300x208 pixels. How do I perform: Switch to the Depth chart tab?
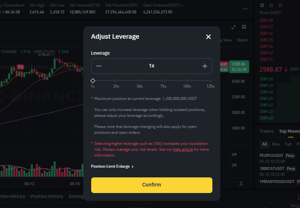(x=242, y=40)
